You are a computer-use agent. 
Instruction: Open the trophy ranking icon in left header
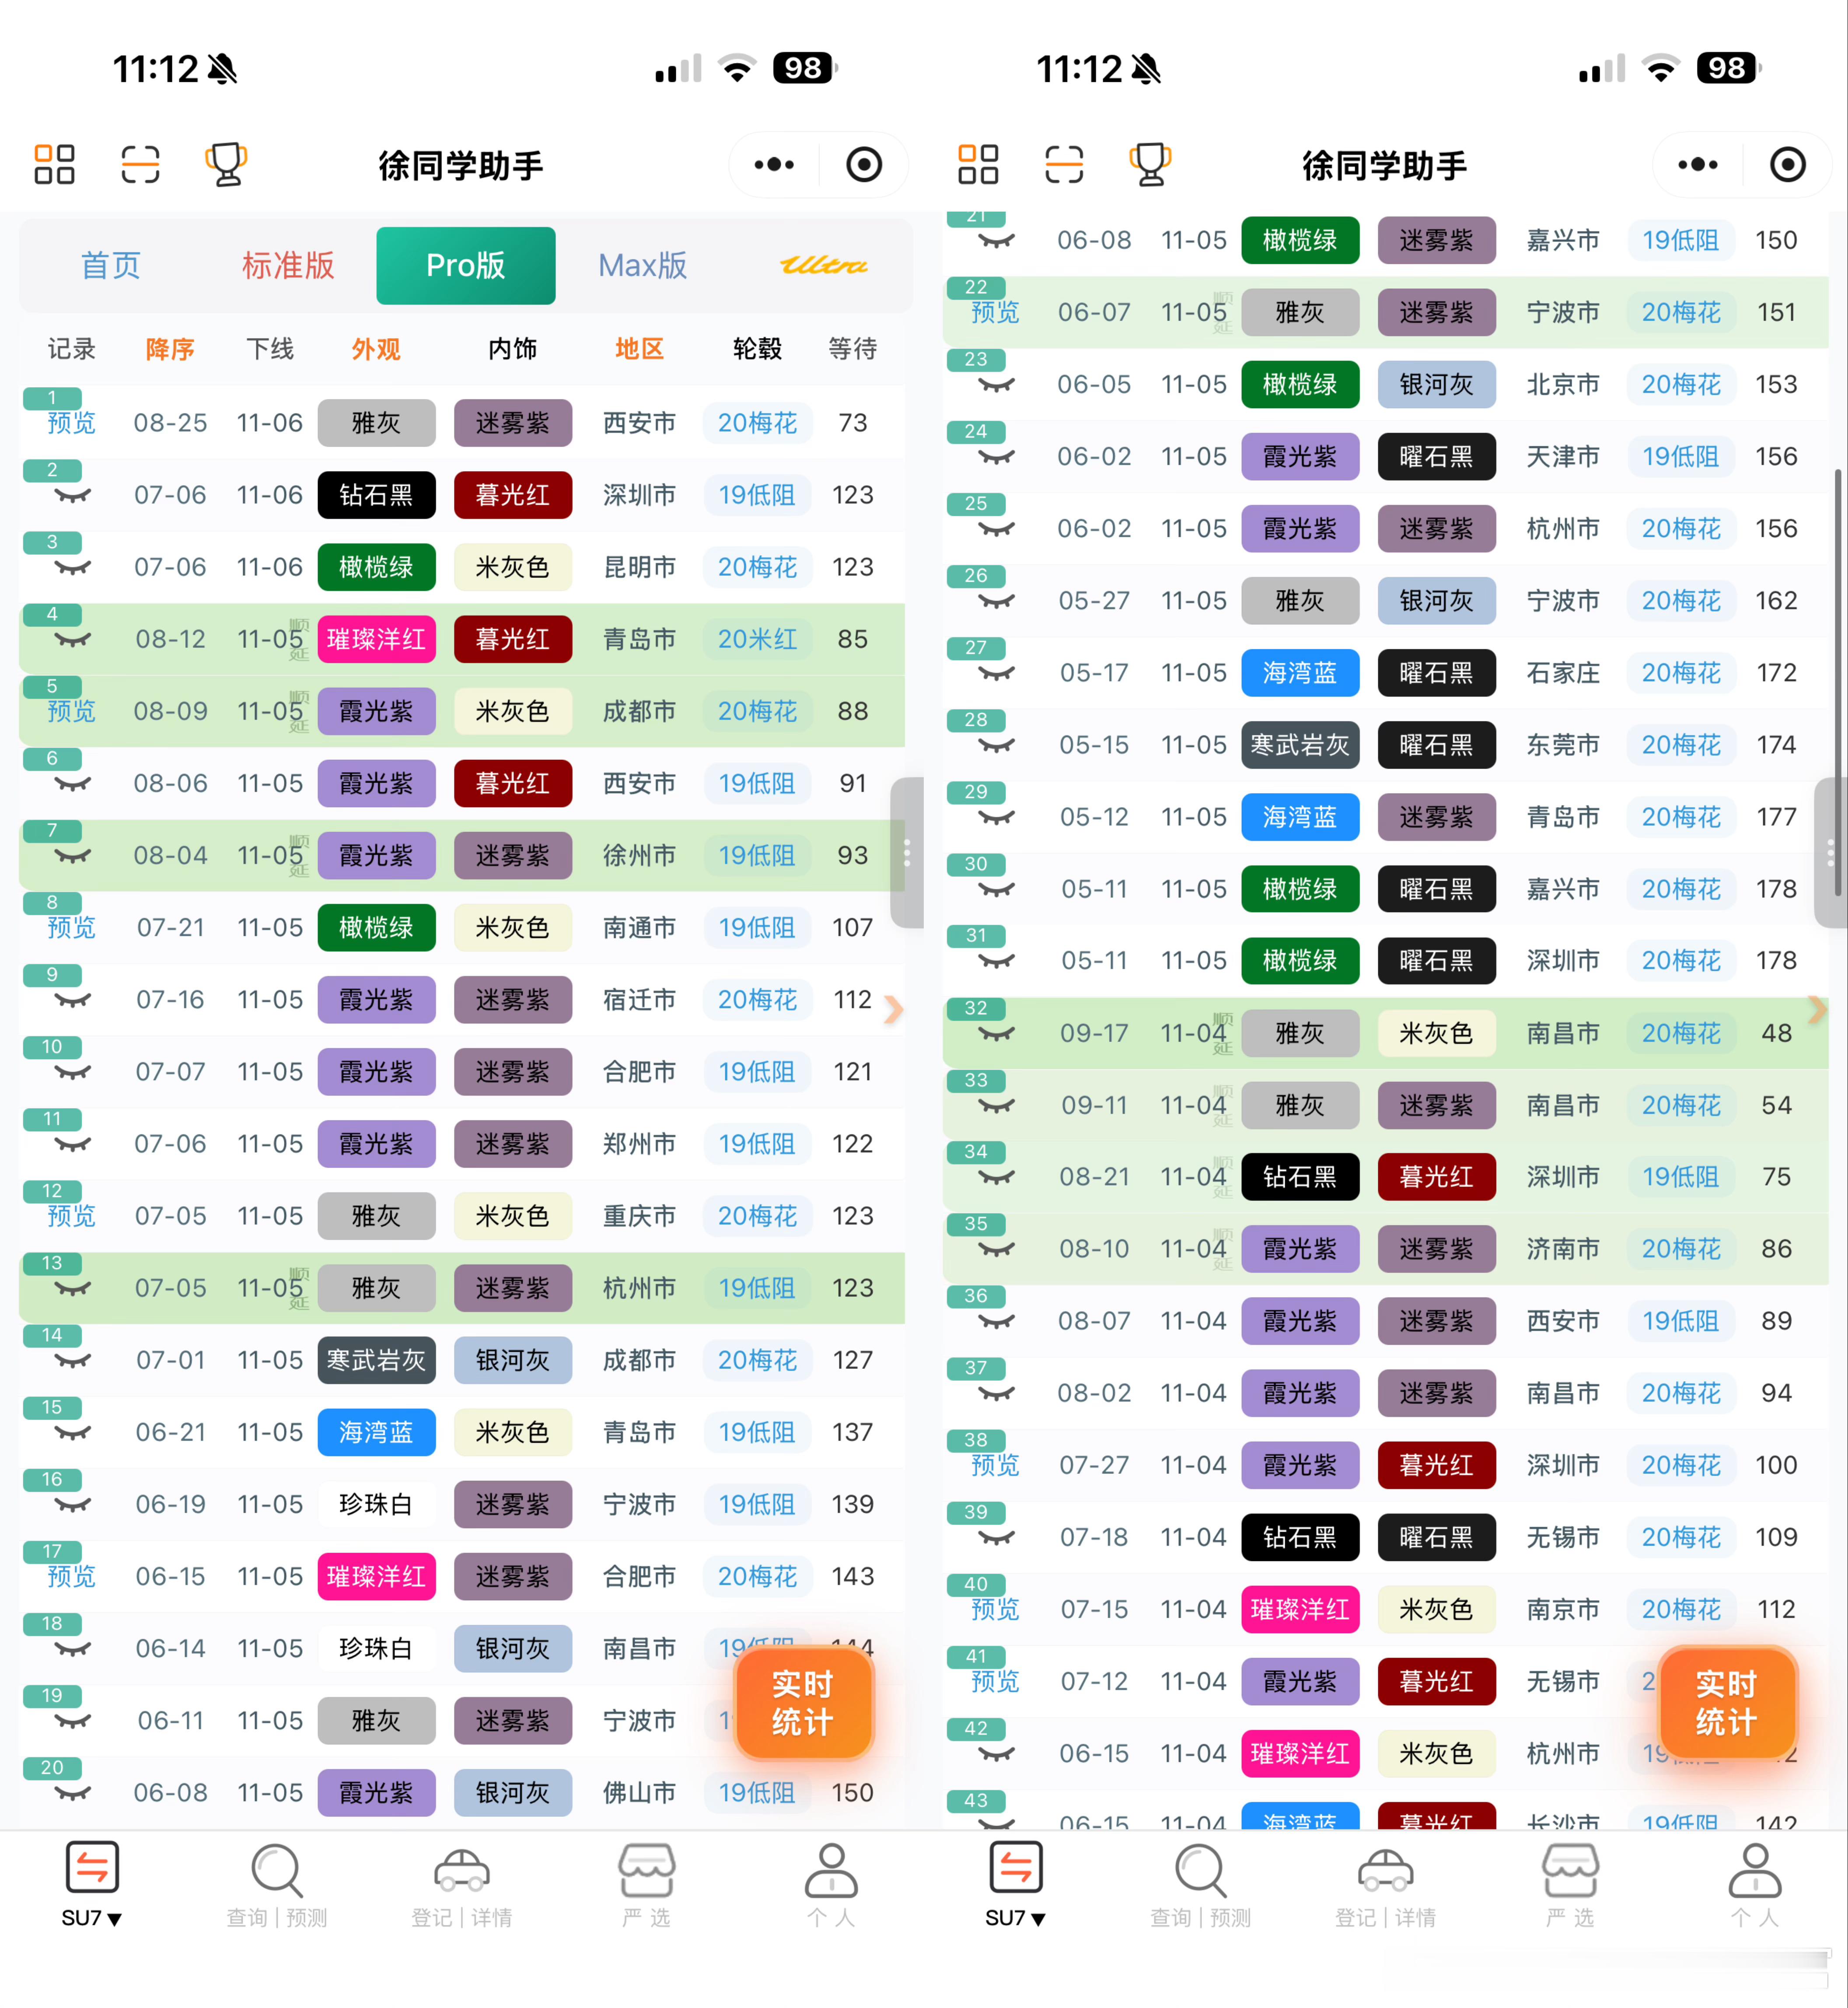click(226, 164)
